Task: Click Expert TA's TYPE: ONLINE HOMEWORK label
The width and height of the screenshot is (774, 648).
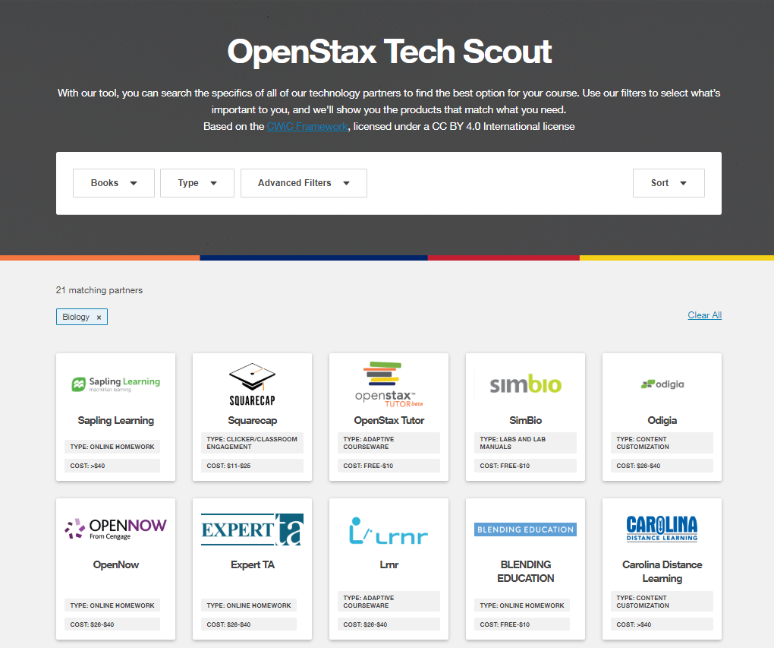Action: coord(249,605)
